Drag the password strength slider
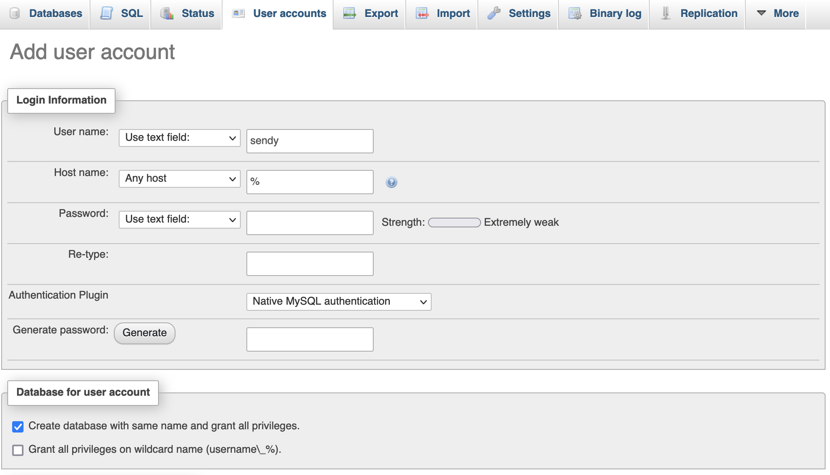 point(454,222)
